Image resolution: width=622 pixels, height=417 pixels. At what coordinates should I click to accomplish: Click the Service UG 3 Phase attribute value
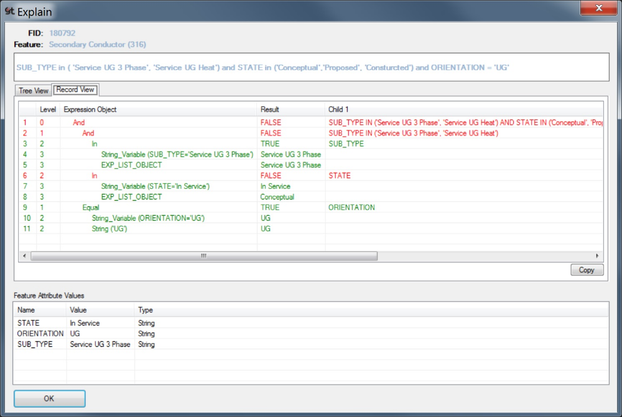pos(100,344)
